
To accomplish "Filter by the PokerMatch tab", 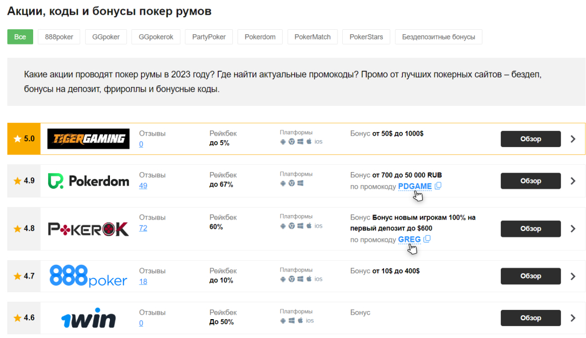I will pos(312,37).
